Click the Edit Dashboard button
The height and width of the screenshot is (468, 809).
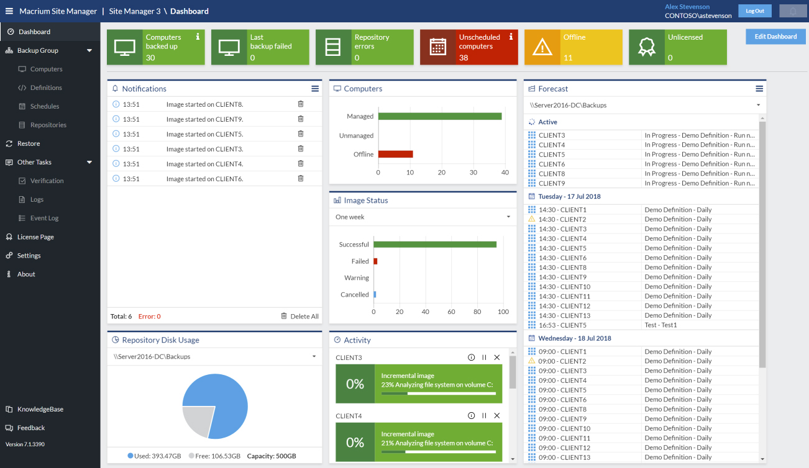(775, 37)
